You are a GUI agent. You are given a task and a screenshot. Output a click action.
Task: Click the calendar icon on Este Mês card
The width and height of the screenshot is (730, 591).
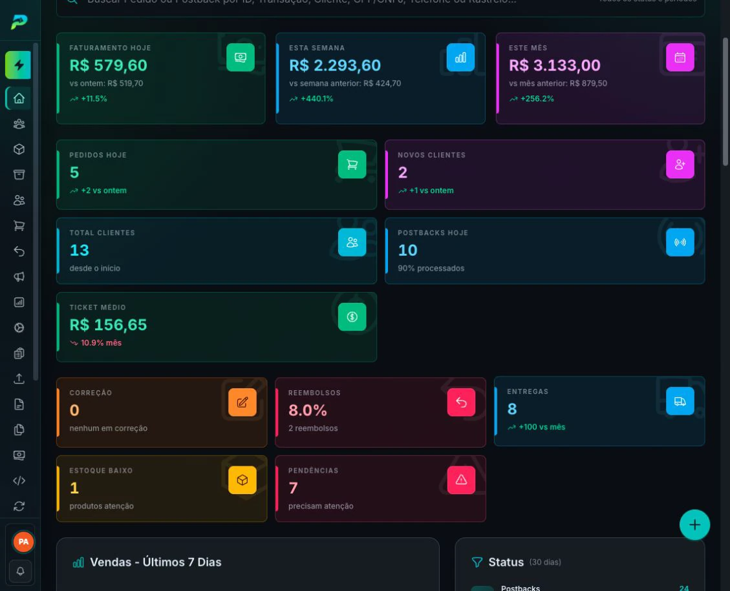click(680, 57)
